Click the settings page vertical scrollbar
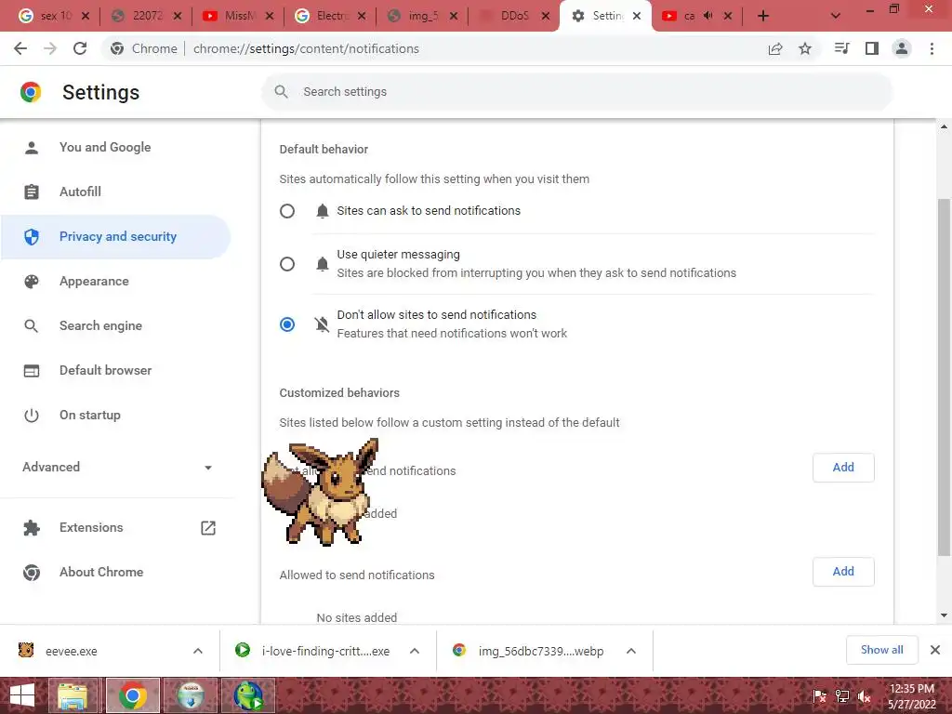The image size is (952, 714). point(944,377)
